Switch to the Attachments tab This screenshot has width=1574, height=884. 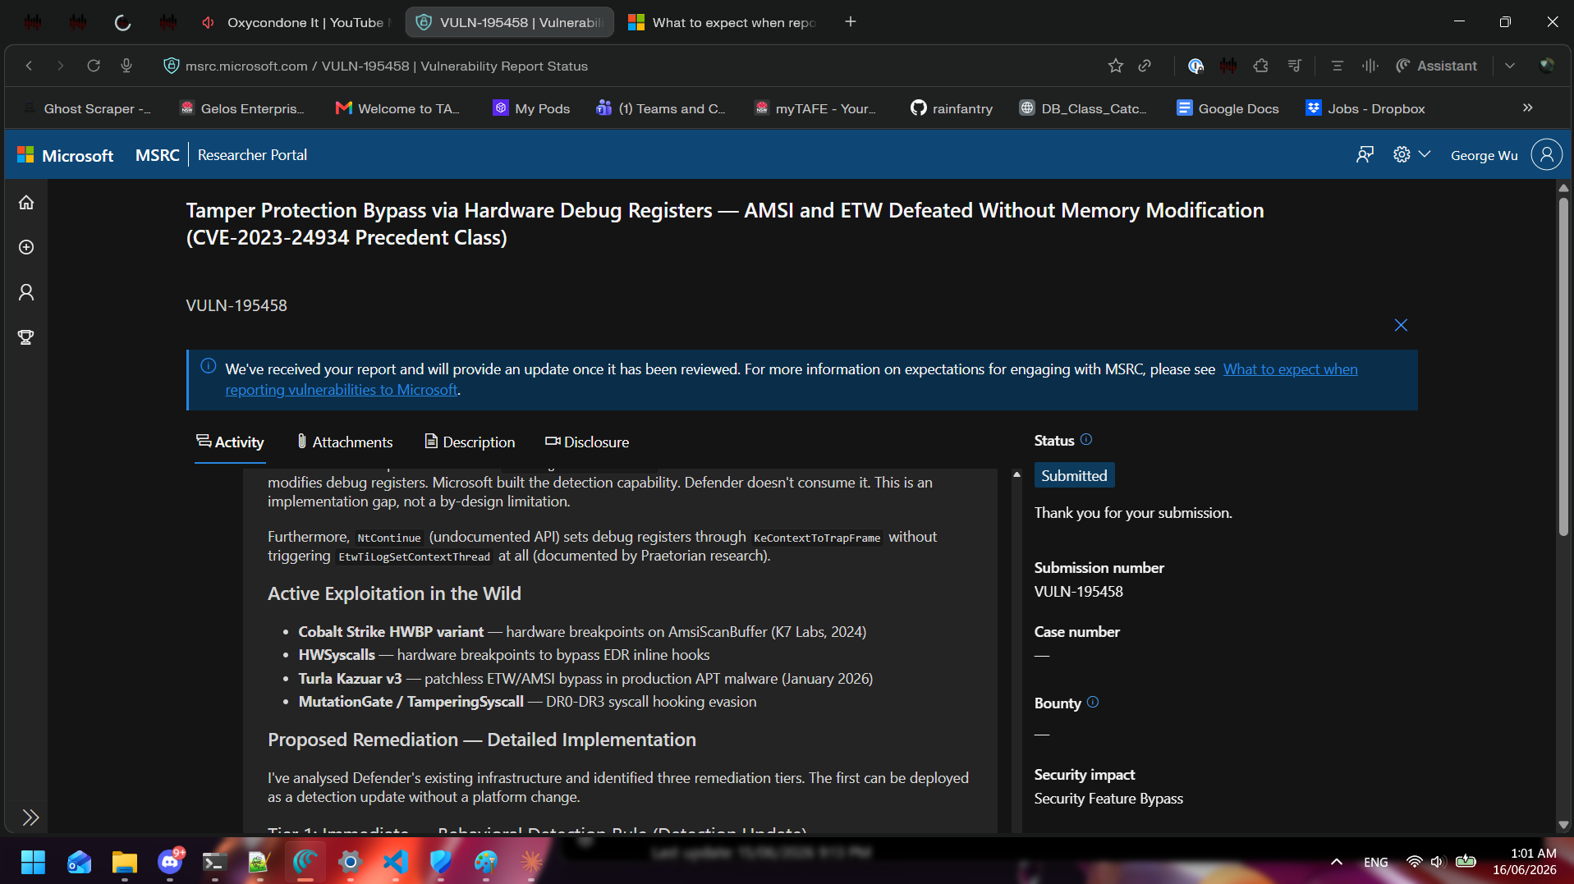345,442
